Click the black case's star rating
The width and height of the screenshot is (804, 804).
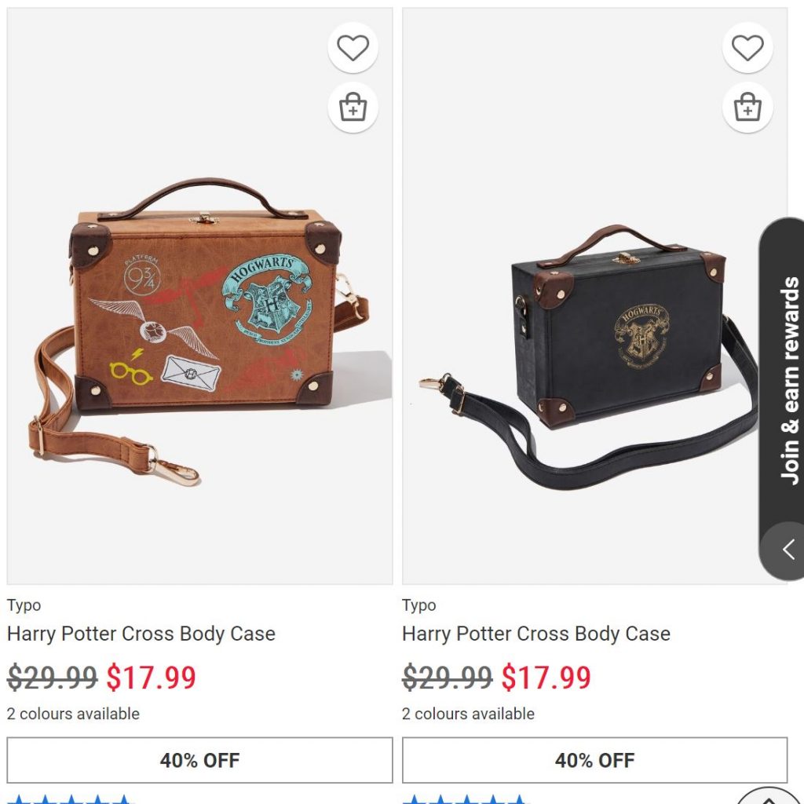466,799
